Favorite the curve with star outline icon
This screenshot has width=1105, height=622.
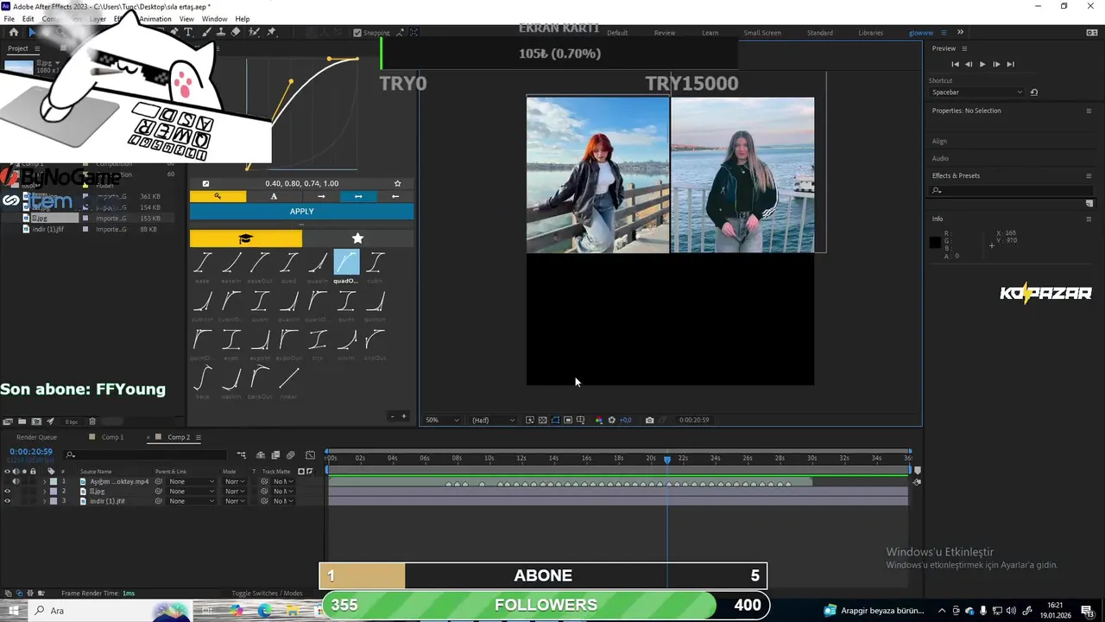397,183
